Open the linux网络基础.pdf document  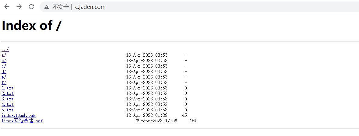22,121
